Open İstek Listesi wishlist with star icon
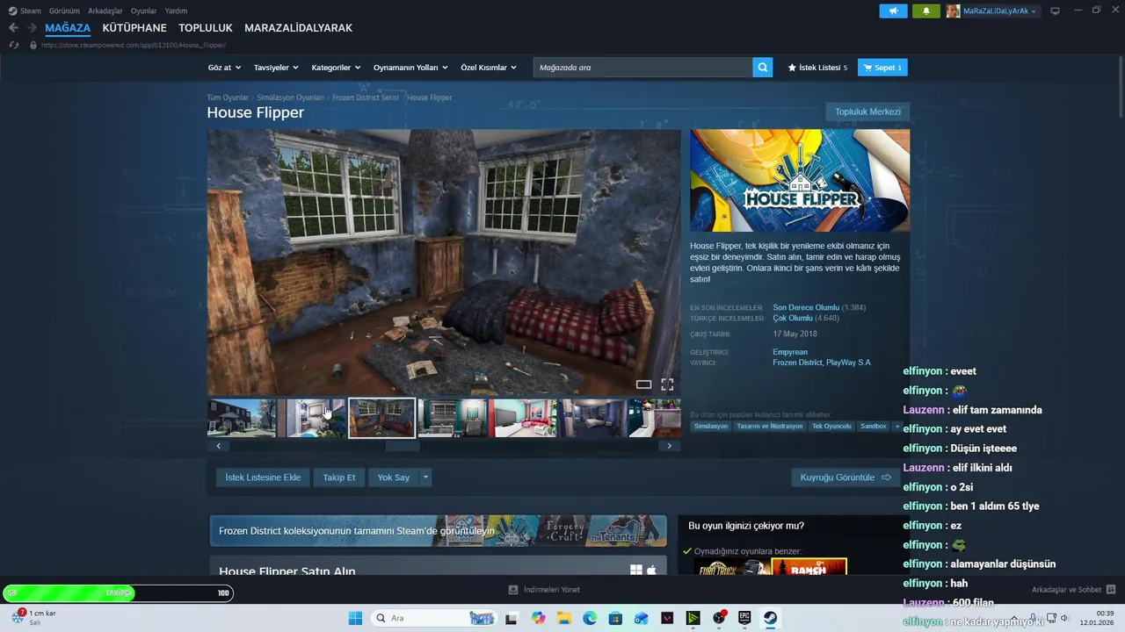Image resolution: width=1125 pixels, height=632 pixels. coord(817,68)
